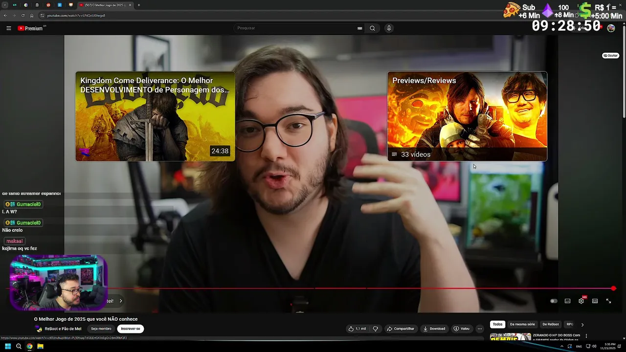626x352 pixels.
Task: Click the search magnifier button
Action: [x=372, y=28]
